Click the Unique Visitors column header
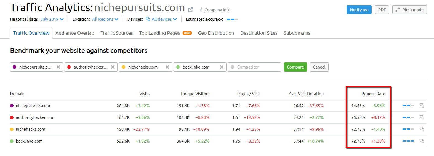 click(x=195, y=94)
